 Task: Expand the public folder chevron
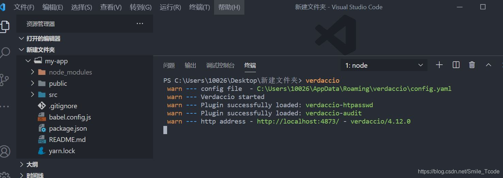[33, 83]
